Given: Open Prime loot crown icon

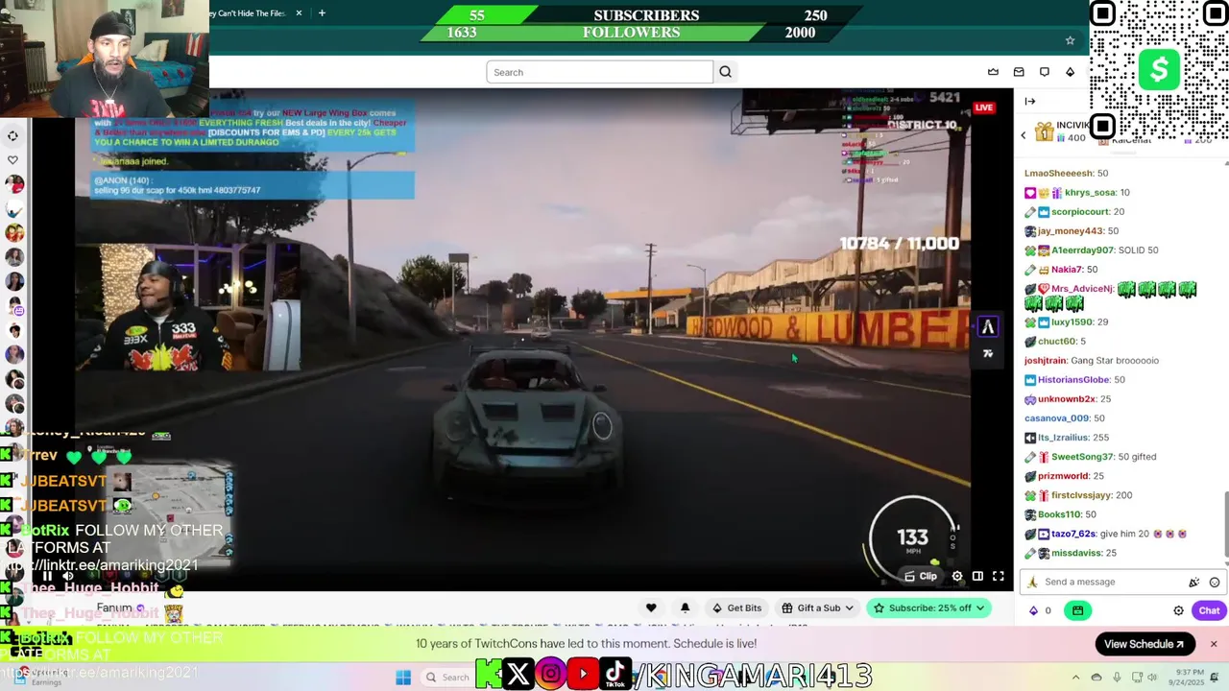Looking at the screenshot, I should click(993, 72).
